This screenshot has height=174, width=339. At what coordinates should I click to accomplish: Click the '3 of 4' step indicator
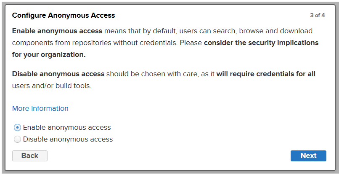317,16
